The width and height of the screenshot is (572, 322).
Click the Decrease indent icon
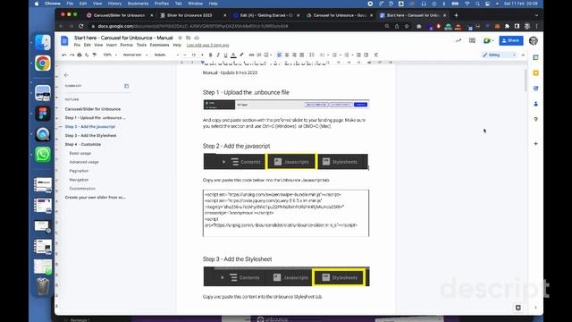click(358, 55)
